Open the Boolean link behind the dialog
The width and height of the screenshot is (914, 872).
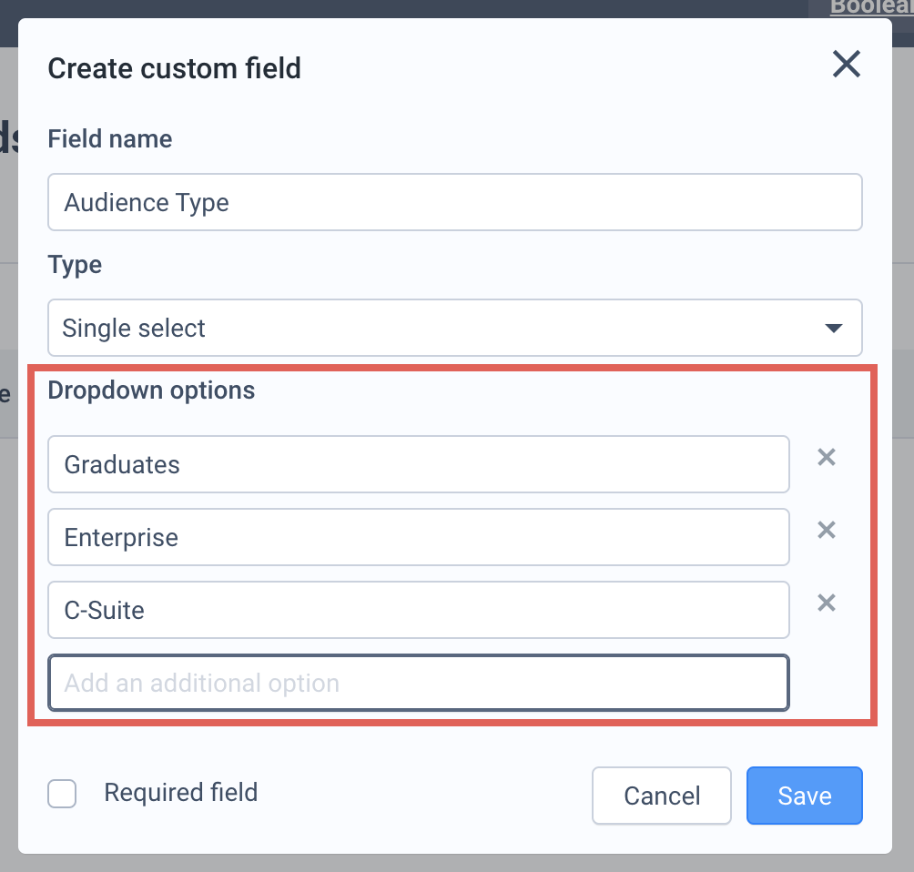[871, 7]
